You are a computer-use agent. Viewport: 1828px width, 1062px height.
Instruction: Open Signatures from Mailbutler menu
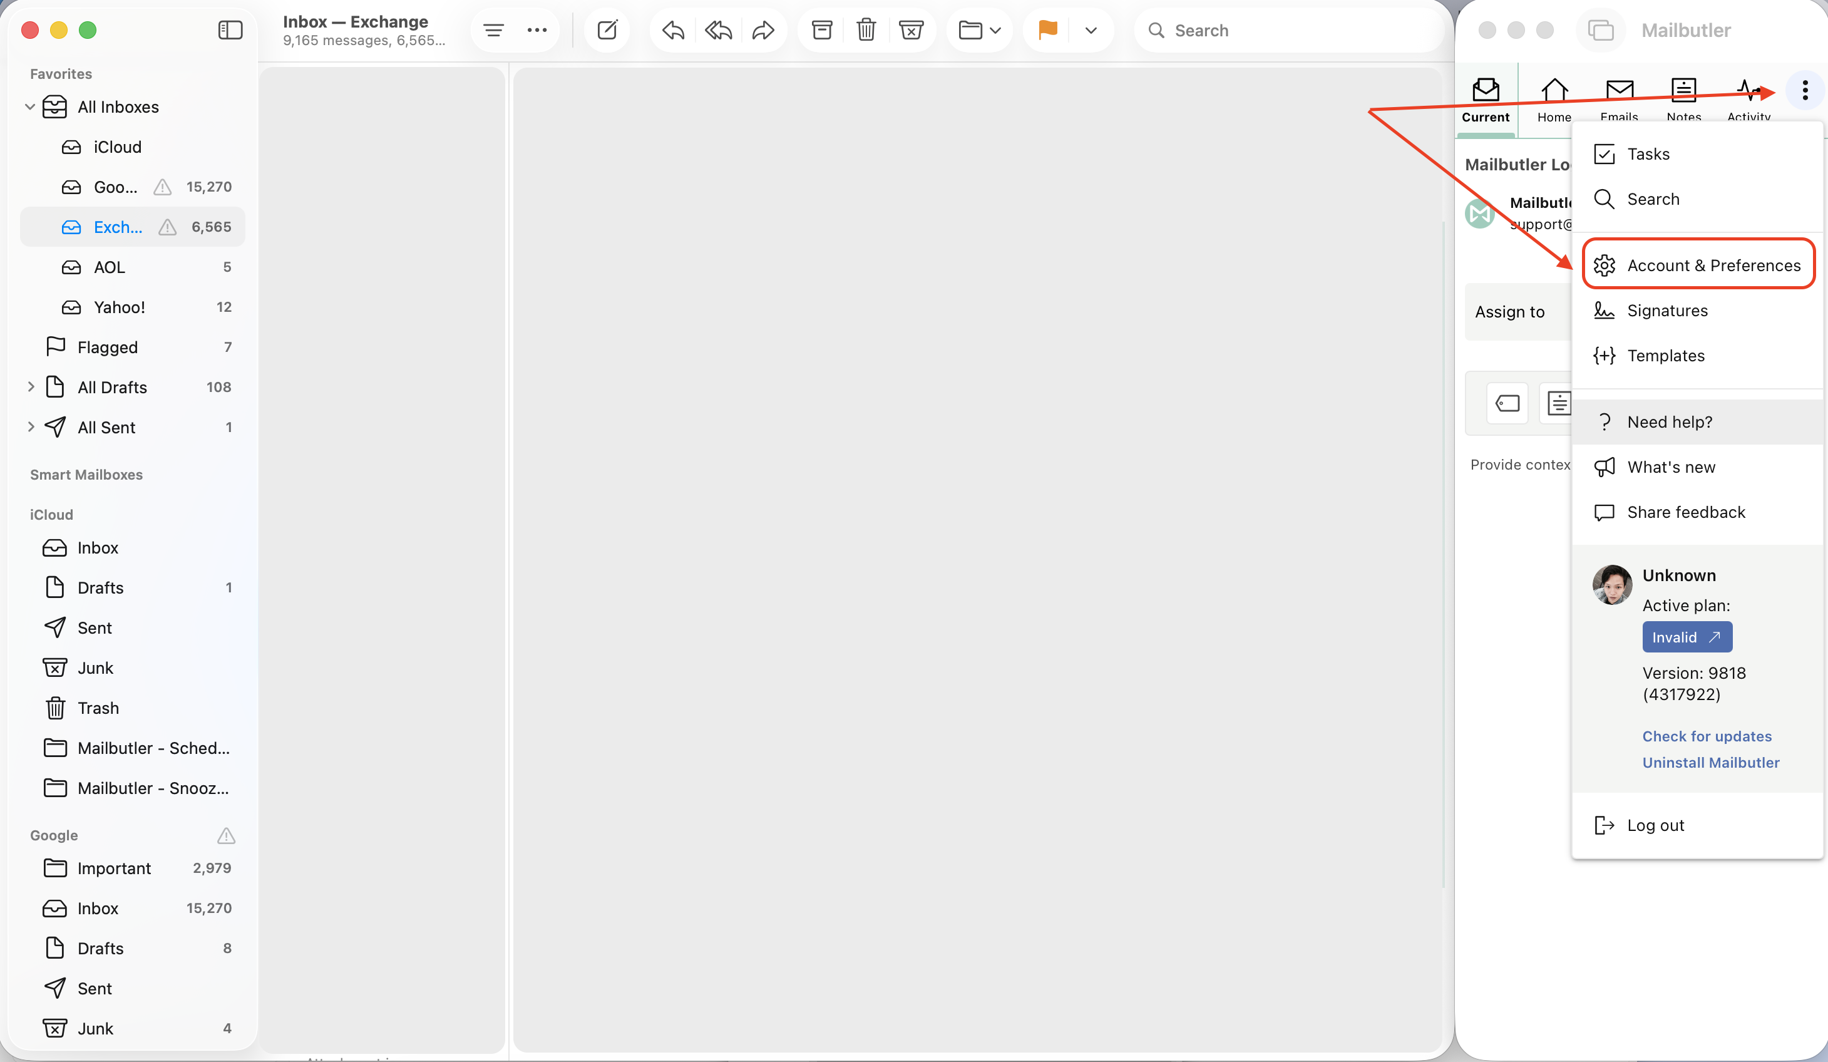[1697, 311]
